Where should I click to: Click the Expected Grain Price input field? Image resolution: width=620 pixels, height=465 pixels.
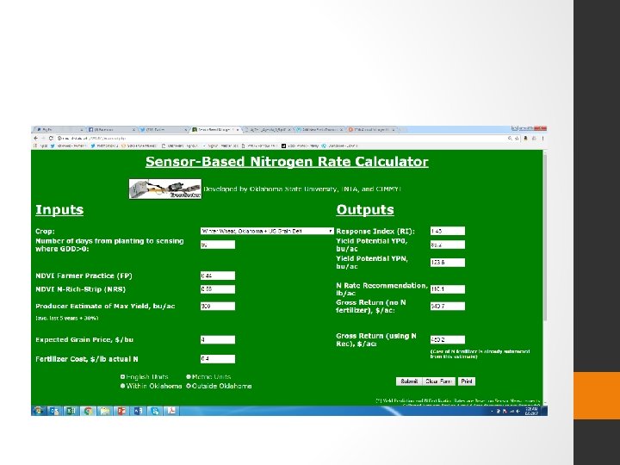click(218, 339)
